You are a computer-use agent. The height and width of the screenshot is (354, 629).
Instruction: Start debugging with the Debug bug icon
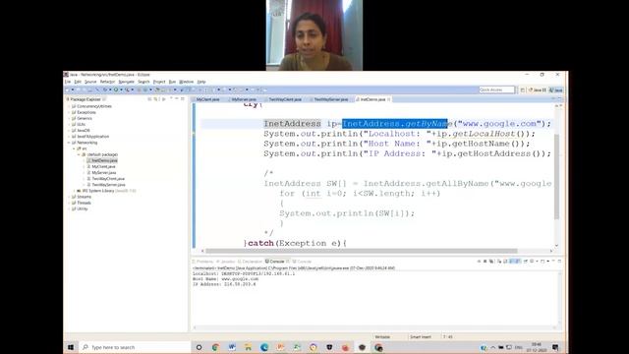pyautogui.click(x=105, y=89)
